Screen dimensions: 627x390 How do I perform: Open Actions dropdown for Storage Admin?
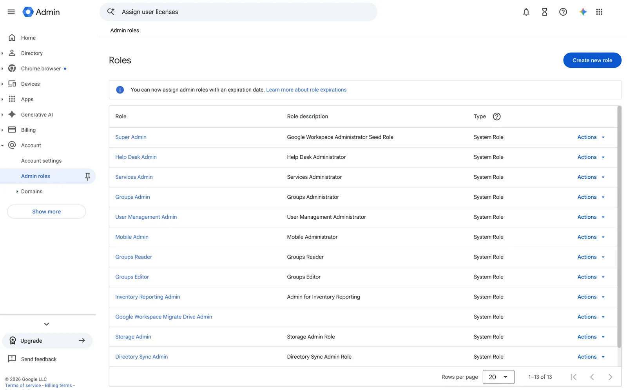(591, 337)
